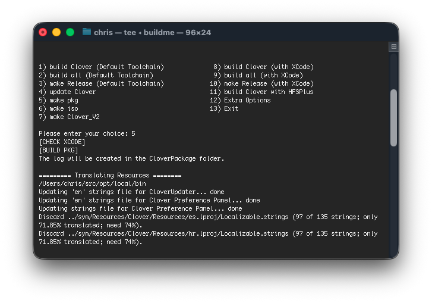432x303 pixels.
Task: Click the 'Please enter your choice: 5' prompt
Action: coord(87,133)
